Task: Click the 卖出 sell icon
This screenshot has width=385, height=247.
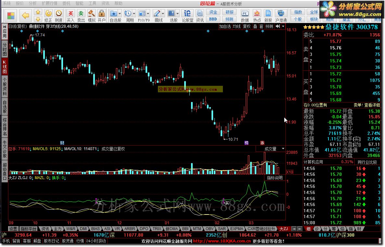Action: click(81, 16)
